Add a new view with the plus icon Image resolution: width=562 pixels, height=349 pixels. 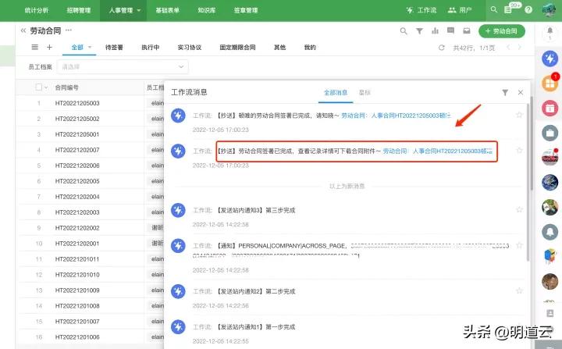click(49, 47)
